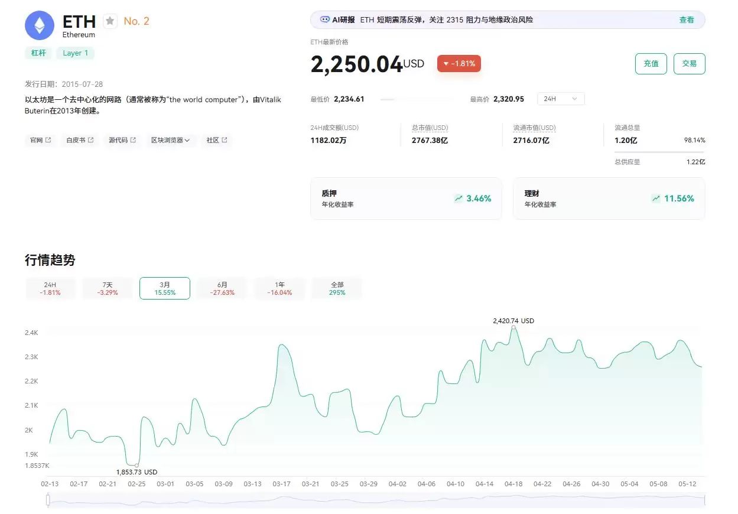Image resolution: width=738 pixels, height=514 pixels.
Task: Open 社区 community link
Action: pyautogui.click(x=217, y=140)
